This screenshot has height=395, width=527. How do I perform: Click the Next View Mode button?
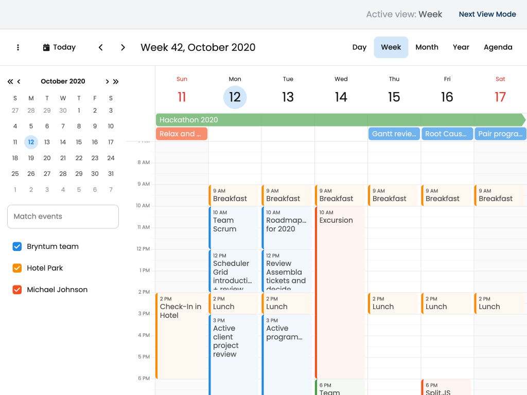coord(487,14)
